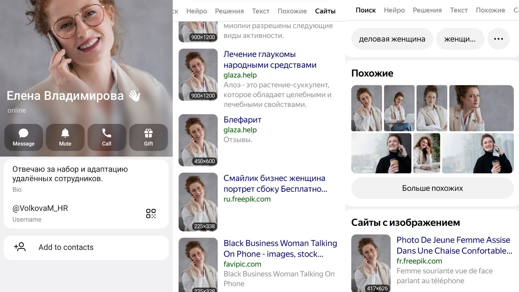Click the Похожие section heading
Image resolution: width=519 pixels, height=292 pixels.
[x=372, y=73]
